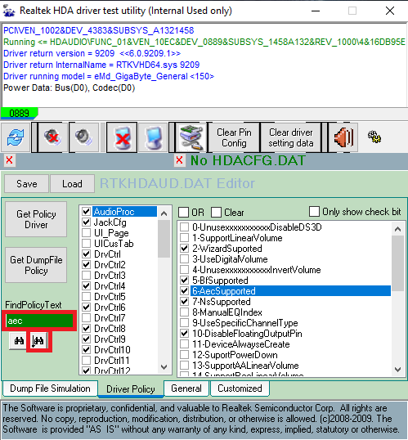Click the red X icon at left bar

10,160
